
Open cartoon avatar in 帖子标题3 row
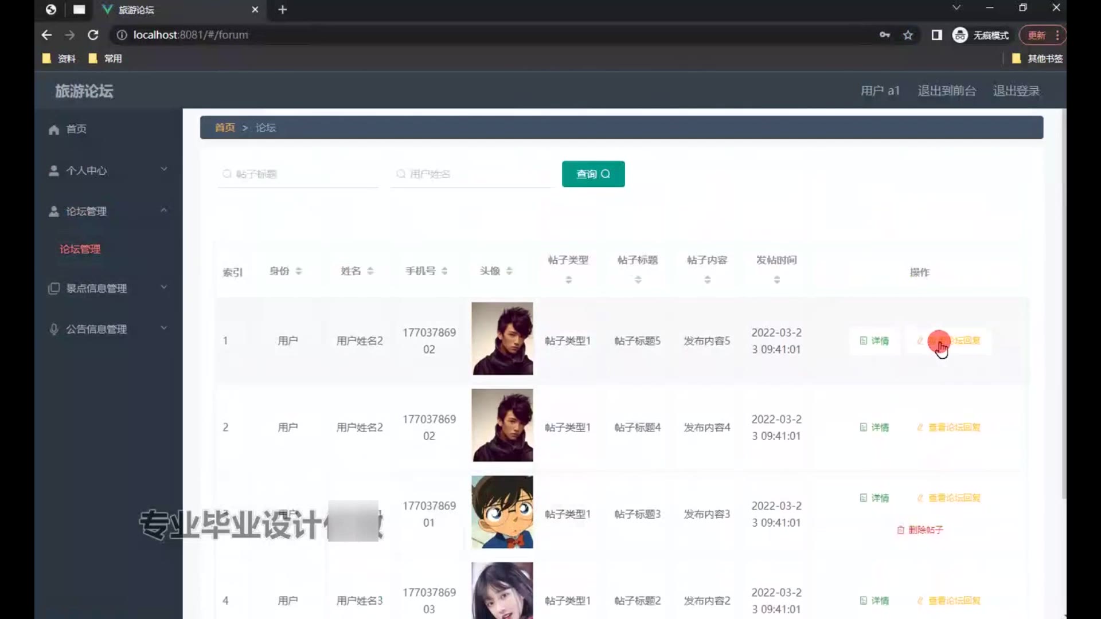point(502,512)
